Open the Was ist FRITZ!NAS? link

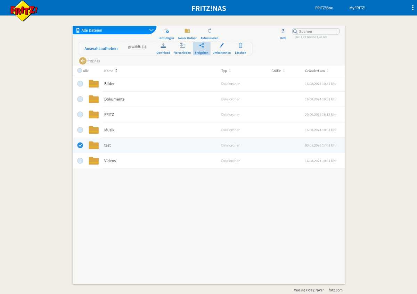pyautogui.click(x=309, y=290)
